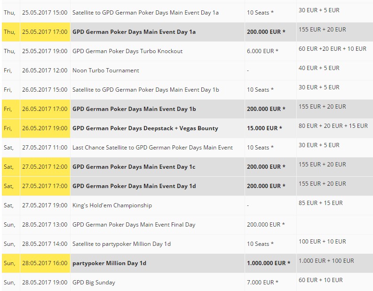The width and height of the screenshot is (373, 291).
Task: Click '200.000 EUR *' in Main Event Final Day row
Action: [x=266, y=224]
